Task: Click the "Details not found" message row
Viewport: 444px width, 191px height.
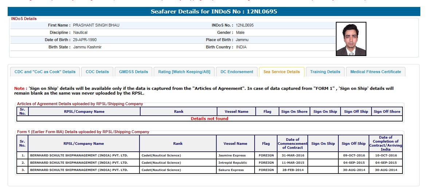Action: (x=209, y=119)
